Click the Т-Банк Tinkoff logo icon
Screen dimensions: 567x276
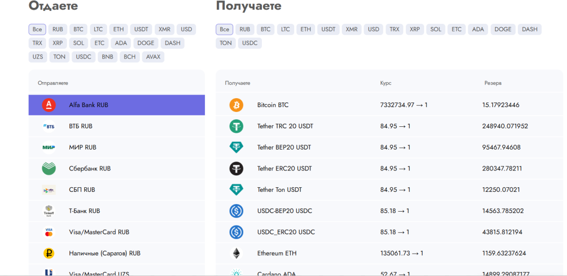49,211
